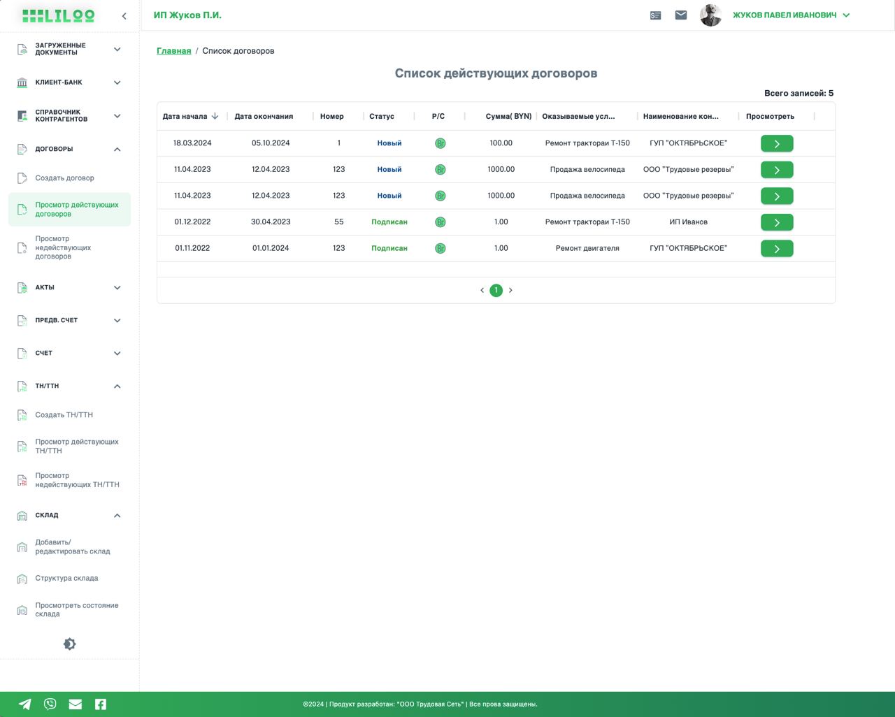Collapse the sidebar with the left chevron

(x=124, y=15)
